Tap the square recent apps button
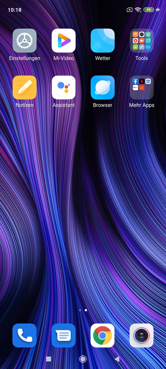Image resolution: width=166 pixels, height=369 pixels. pyautogui.click(x=48, y=359)
